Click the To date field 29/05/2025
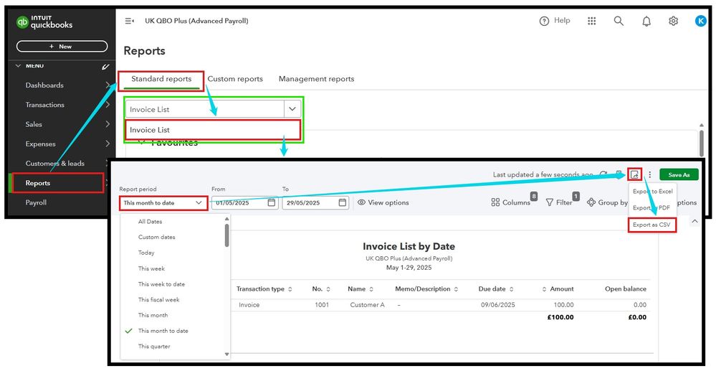716x371 pixels. coord(315,202)
